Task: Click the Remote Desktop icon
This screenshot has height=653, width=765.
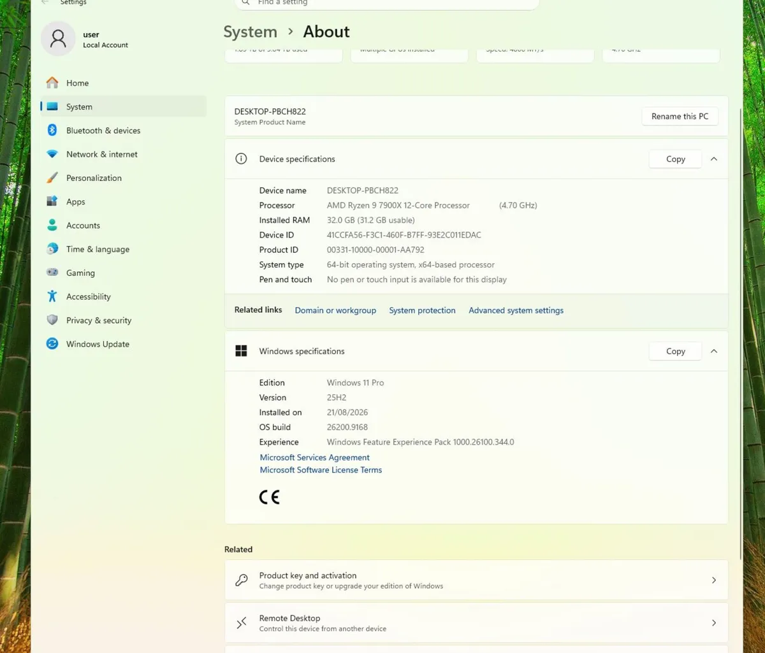Action: (x=242, y=623)
